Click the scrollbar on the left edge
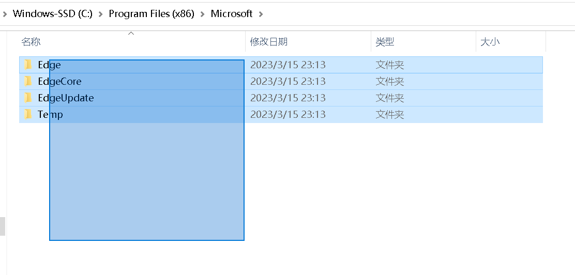 pos(2,226)
